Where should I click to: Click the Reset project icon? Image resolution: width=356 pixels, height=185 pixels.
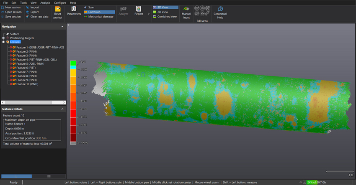pos(58,9)
